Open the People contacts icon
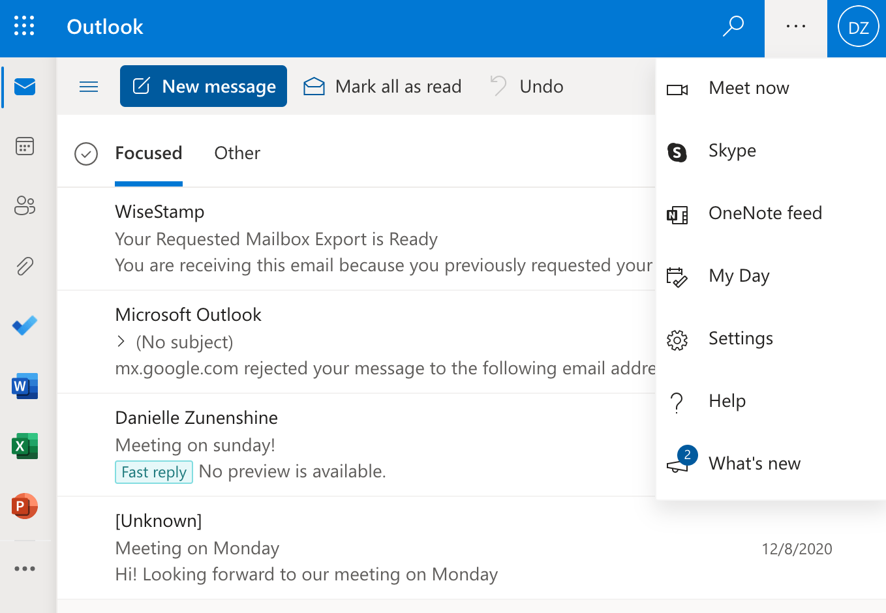886x613 pixels. pos(25,206)
